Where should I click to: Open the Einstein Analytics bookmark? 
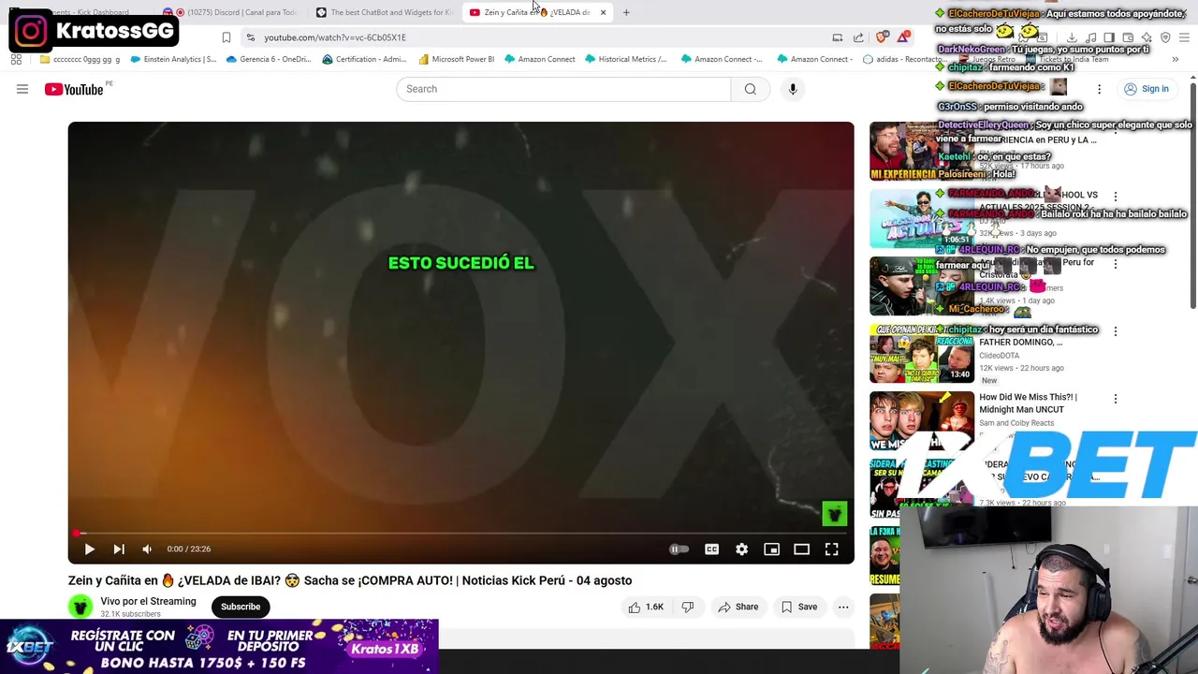coord(173,59)
